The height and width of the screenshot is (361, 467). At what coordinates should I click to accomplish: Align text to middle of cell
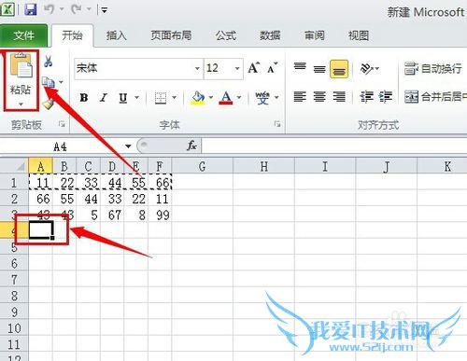(x=319, y=68)
